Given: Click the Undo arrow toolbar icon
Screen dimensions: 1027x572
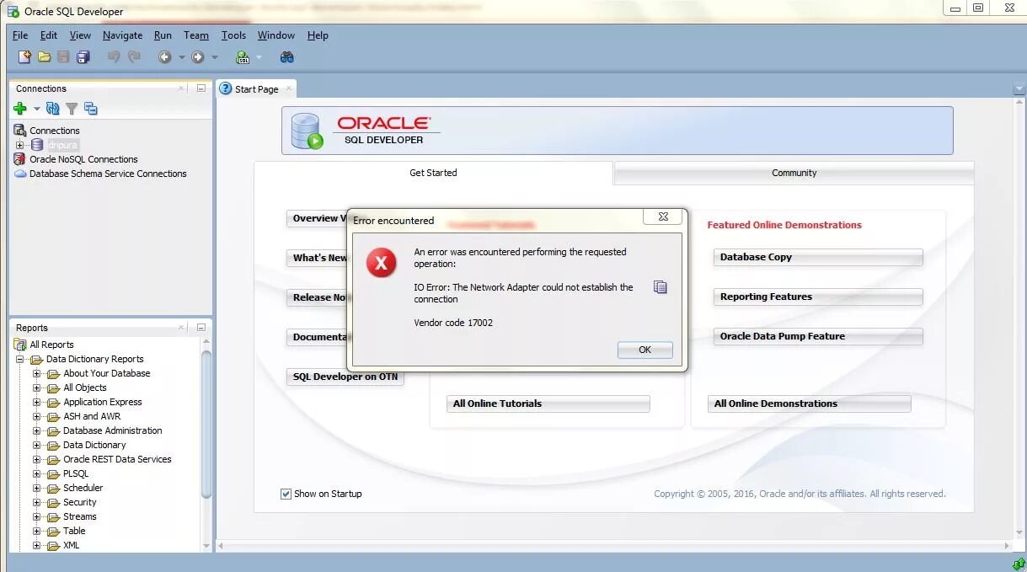Looking at the screenshot, I should (x=114, y=57).
